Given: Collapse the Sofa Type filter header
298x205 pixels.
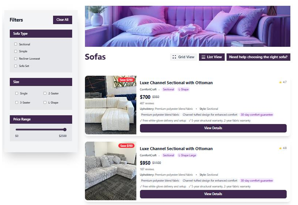Looking at the screenshot, I should pyautogui.click(x=41, y=34).
